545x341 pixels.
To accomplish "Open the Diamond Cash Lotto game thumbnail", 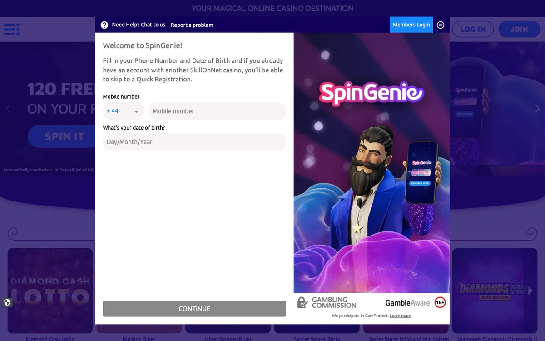I will [50, 291].
